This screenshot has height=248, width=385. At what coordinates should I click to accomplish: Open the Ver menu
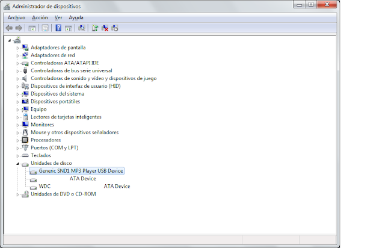(x=58, y=17)
